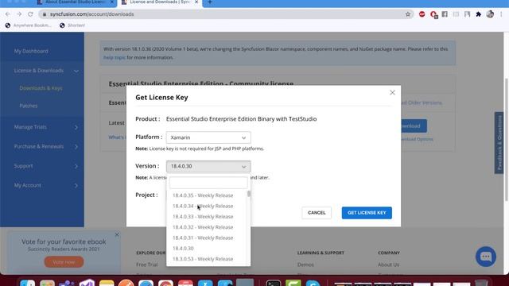
Task: Open the Platform dropdown showing Xamarin
Action: click(x=208, y=137)
